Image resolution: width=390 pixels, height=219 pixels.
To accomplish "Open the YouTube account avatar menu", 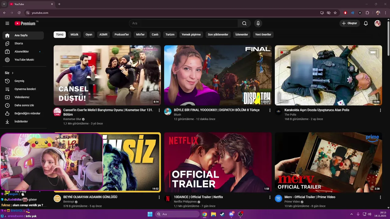I will (x=378, y=23).
